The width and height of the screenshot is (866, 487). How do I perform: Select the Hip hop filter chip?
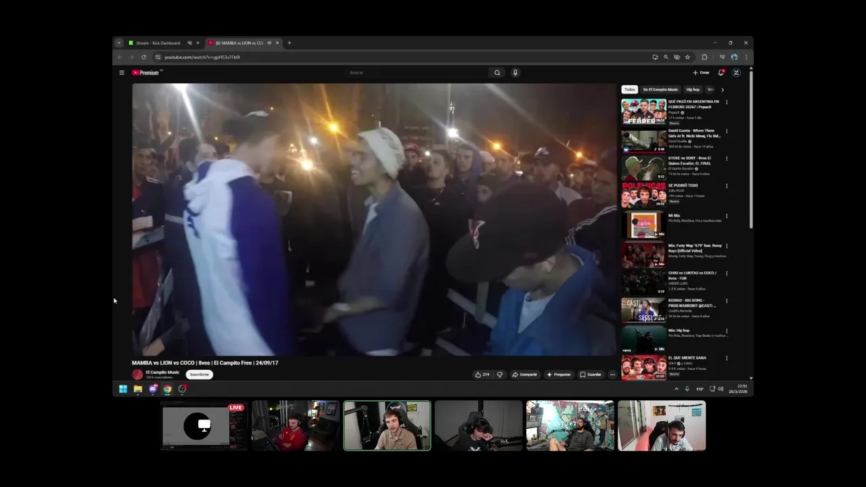[693, 89]
